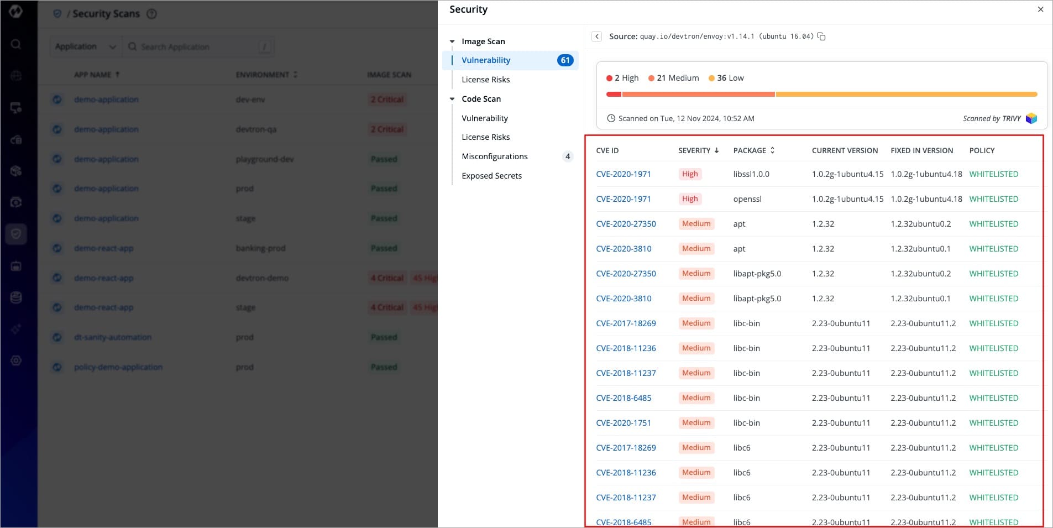The width and height of the screenshot is (1053, 528).
Task: Open the search icon in left sidebar
Action: tap(16, 44)
